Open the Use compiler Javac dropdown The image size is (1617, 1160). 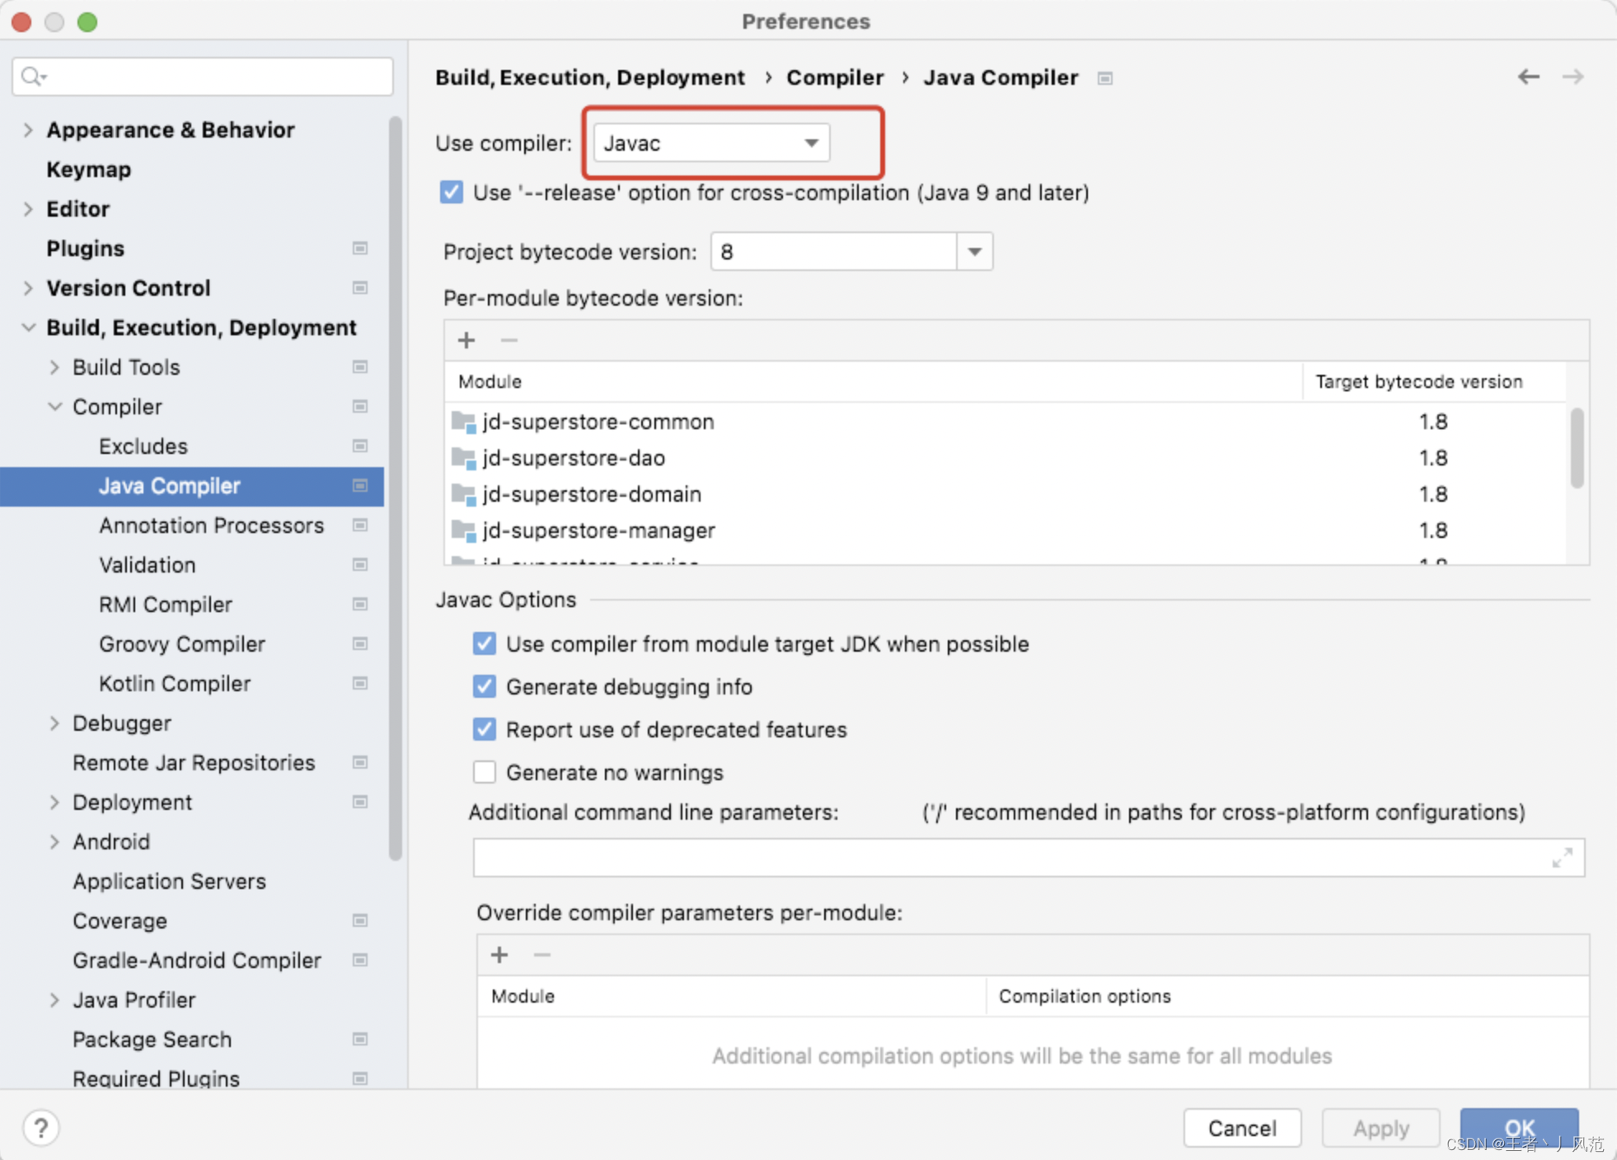(x=711, y=143)
